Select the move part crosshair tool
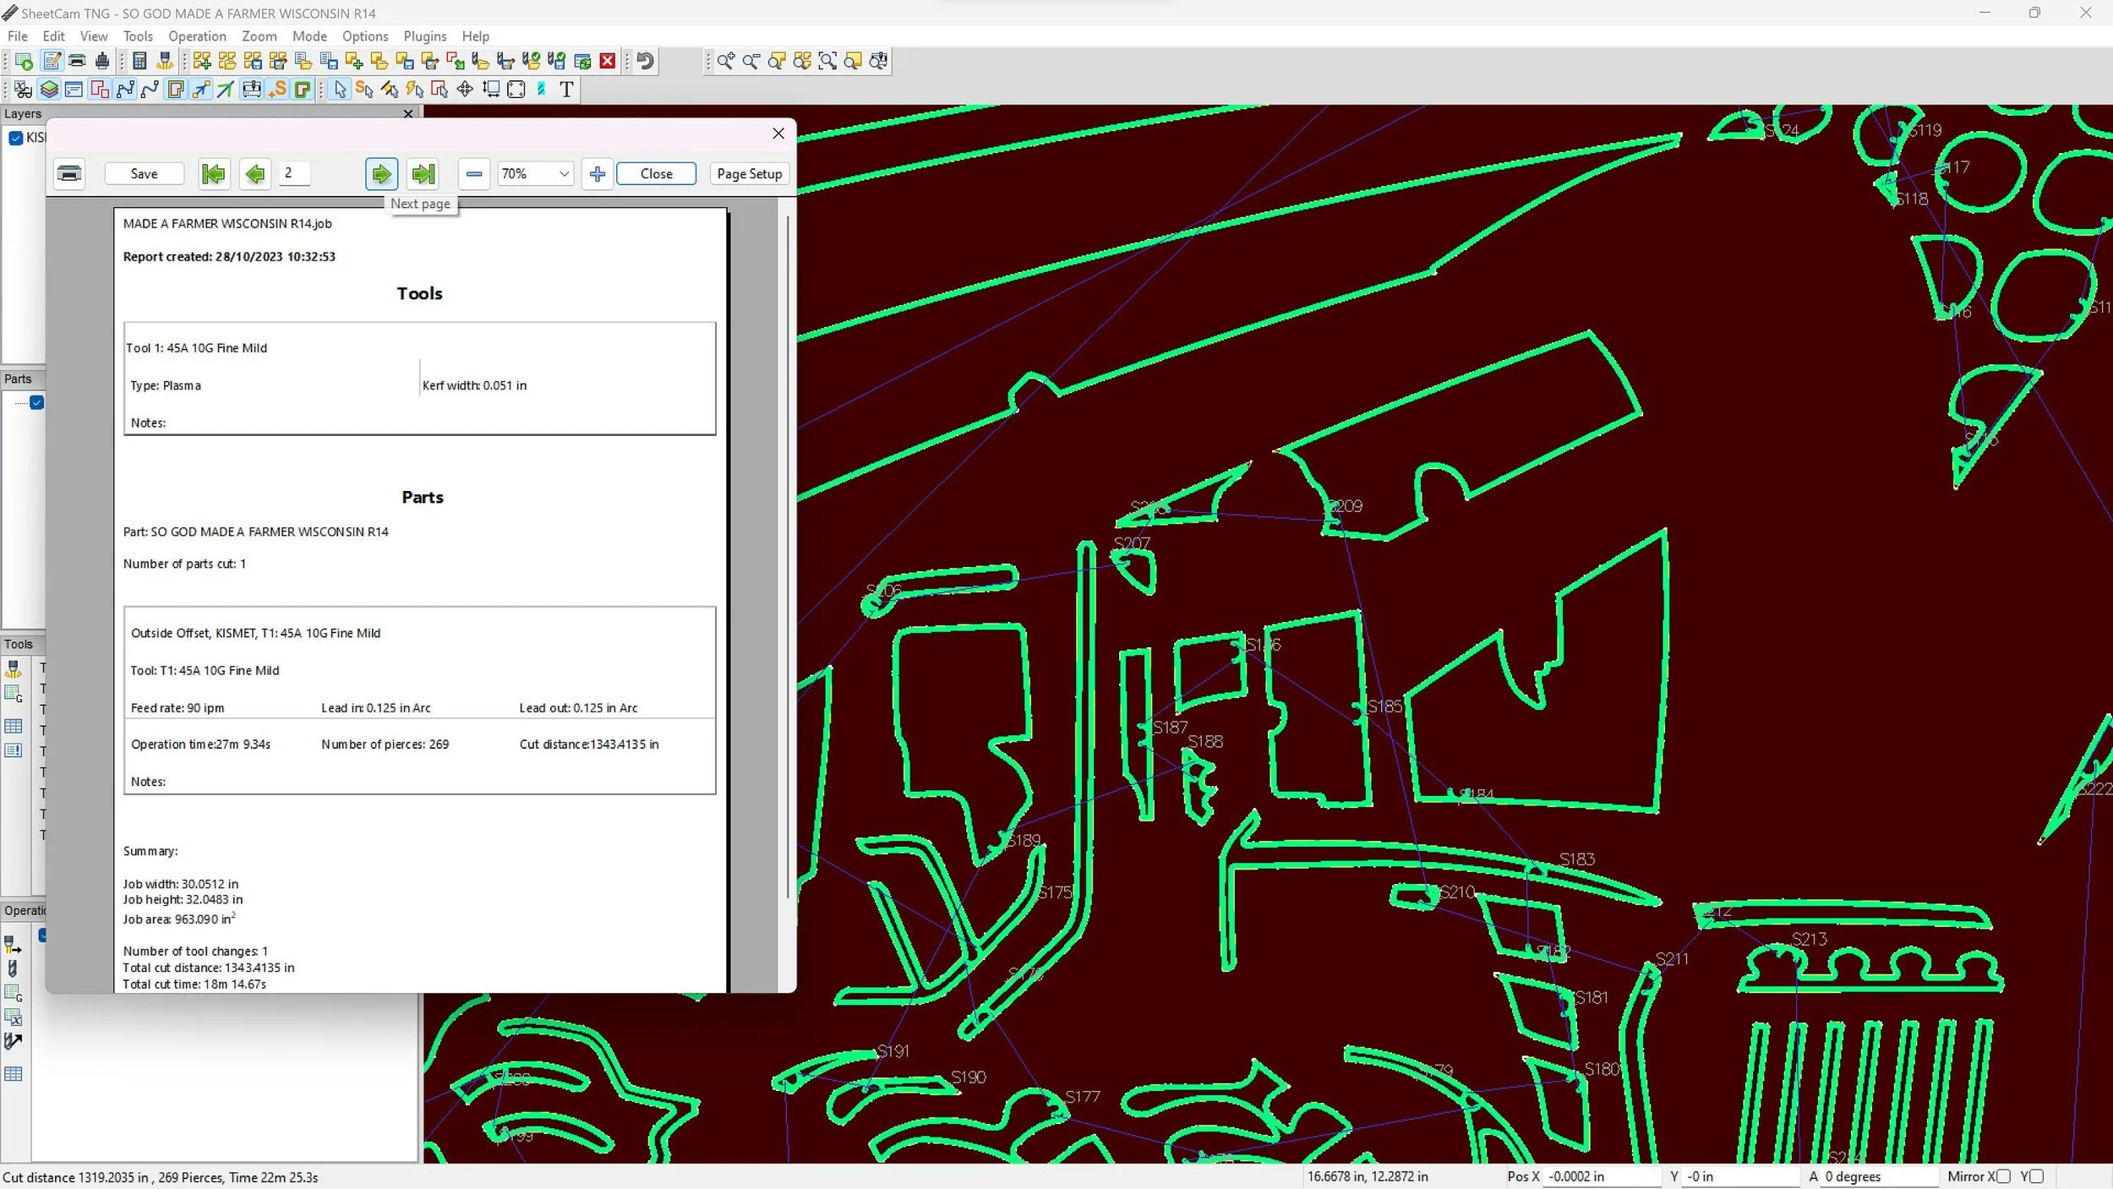 point(465,90)
